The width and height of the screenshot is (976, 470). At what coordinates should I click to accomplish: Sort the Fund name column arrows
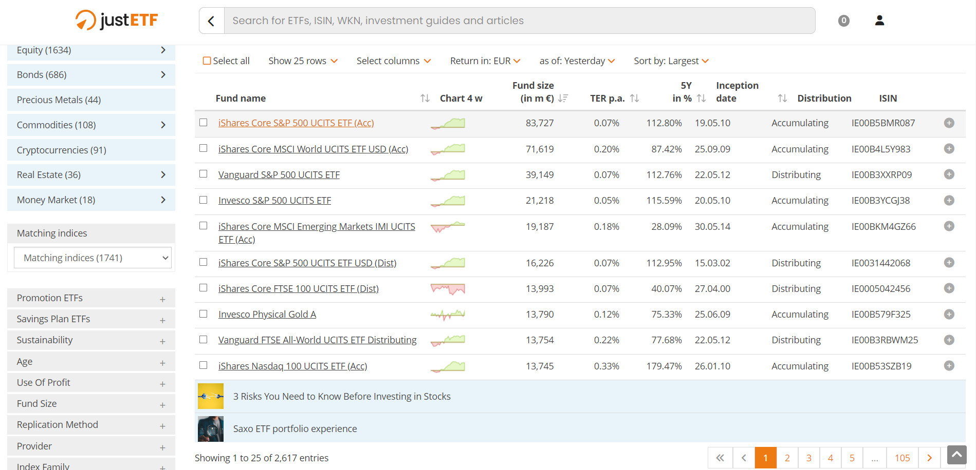tap(424, 97)
